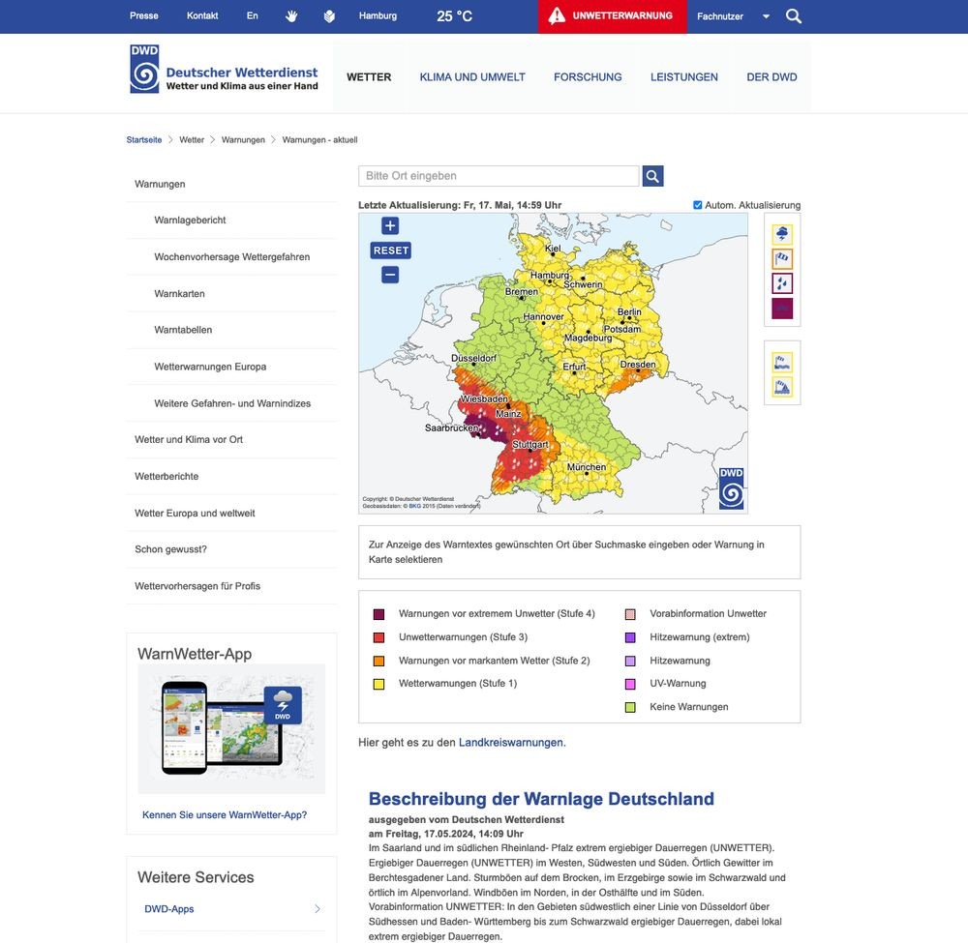Switch language to En

coord(253,16)
